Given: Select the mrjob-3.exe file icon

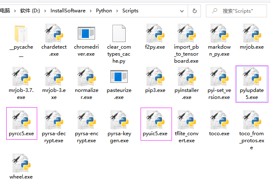Looking at the screenshot, I should [54, 77].
